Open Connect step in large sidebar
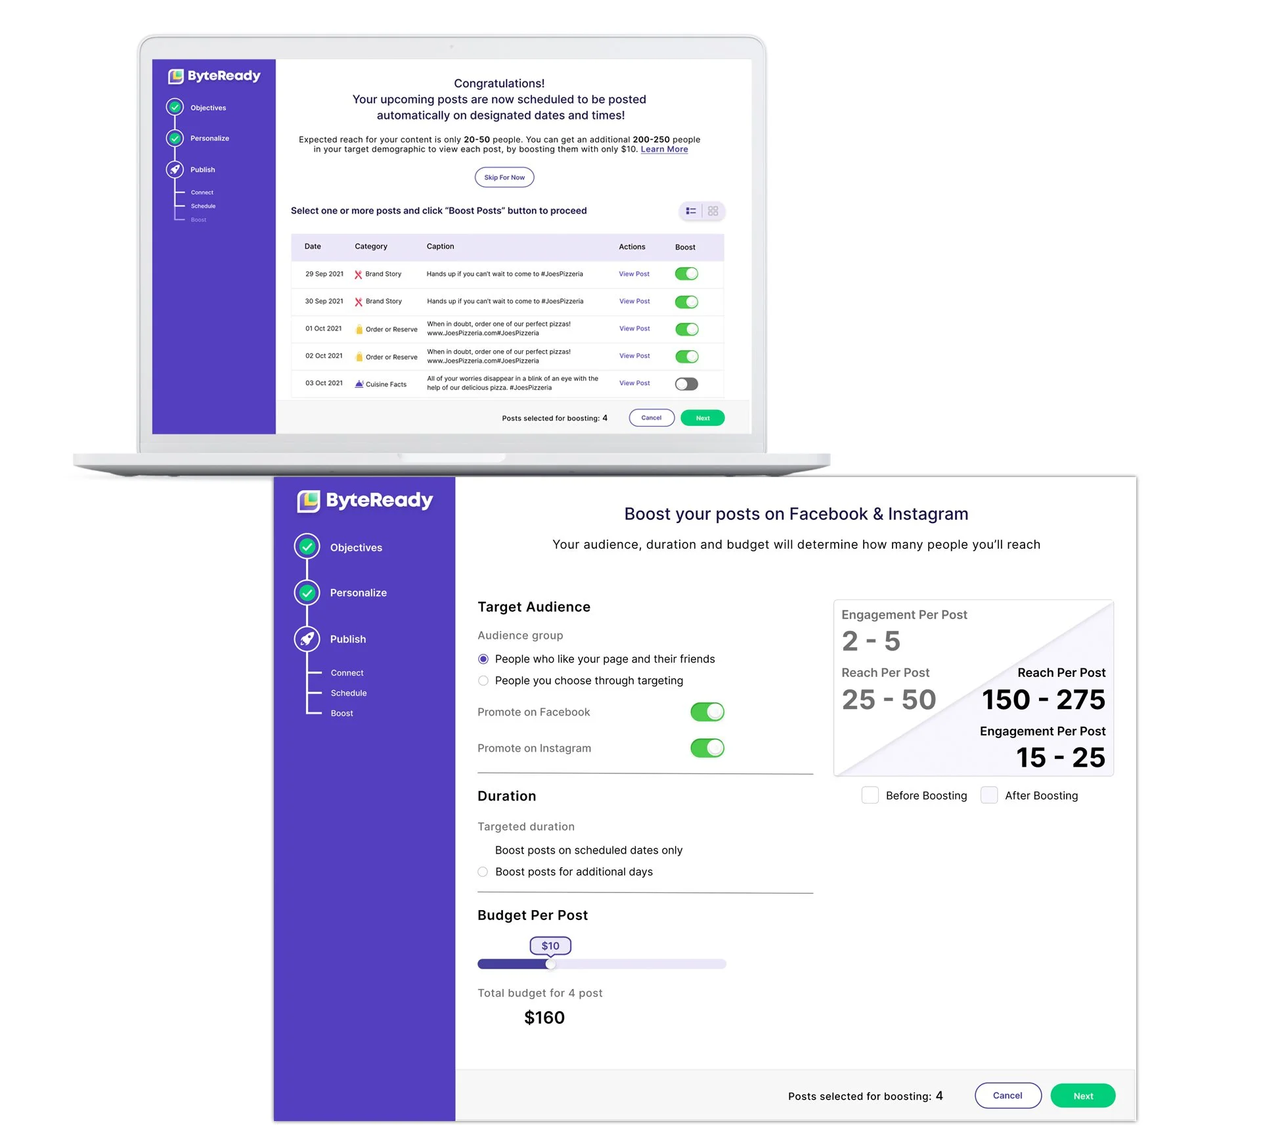The width and height of the screenshot is (1261, 1146). (347, 673)
